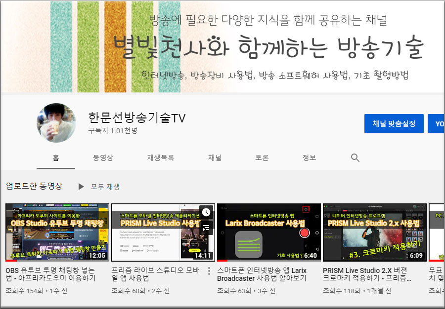Click the channel banner image 별빛천사와 함께하는 방송기술
The height and width of the screenshot is (309, 445).
pos(222,46)
